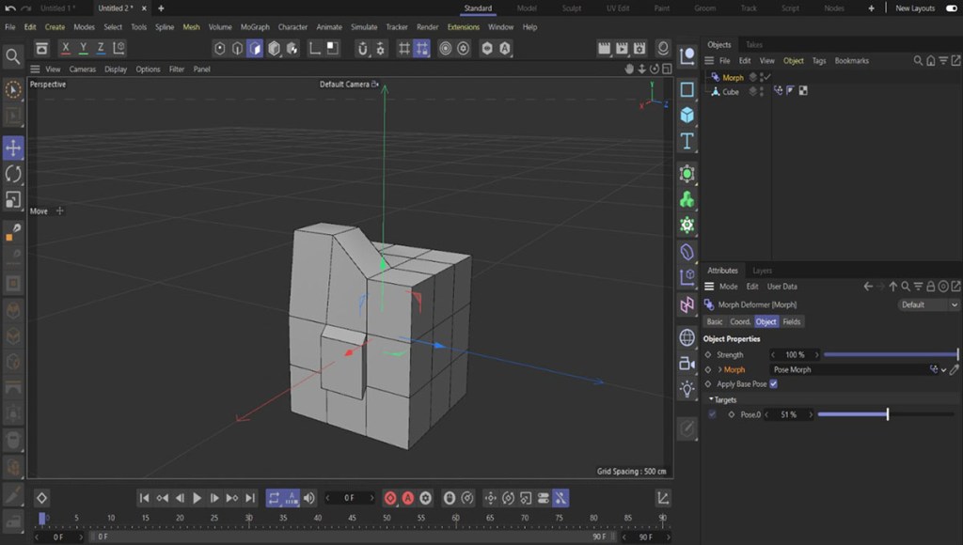The width and height of the screenshot is (963, 545).
Task: Uncheck the Apply Base Pose checkbox
Action: tap(774, 384)
